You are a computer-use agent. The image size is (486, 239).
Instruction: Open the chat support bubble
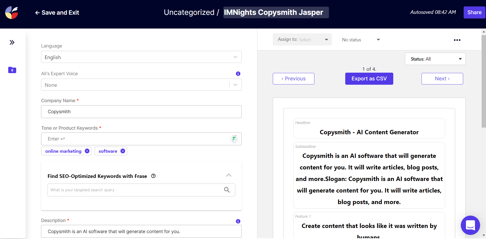[470, 225]
